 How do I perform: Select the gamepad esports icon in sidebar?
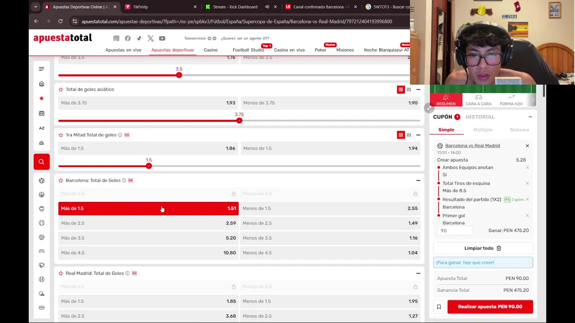pyautogui.click(x=41, y=251)
